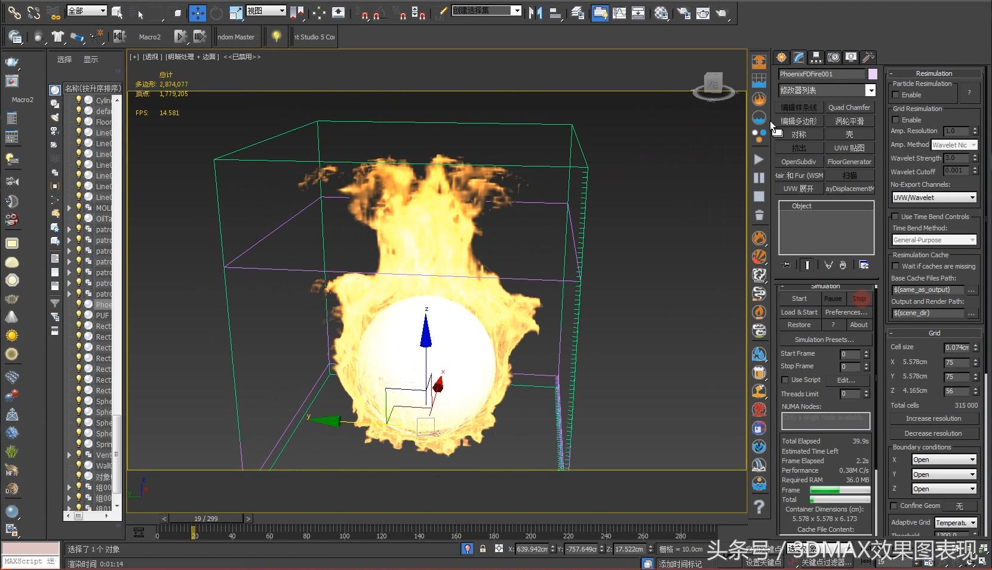Viewport: 992px width, 570px height.
Task: Activate the Rotate tool
Action: click(216, 13)
